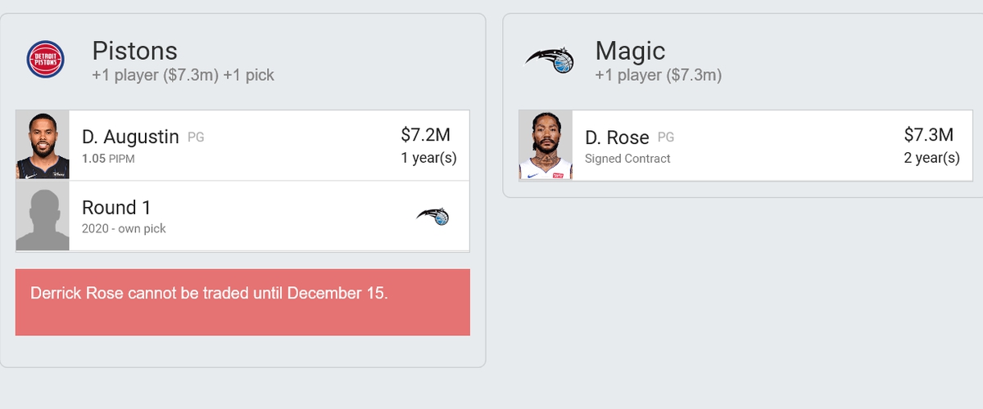Click the Detroit Pistons team logo
The height and width of the screenshot is (409, 983).
click(x=46, y=61)
